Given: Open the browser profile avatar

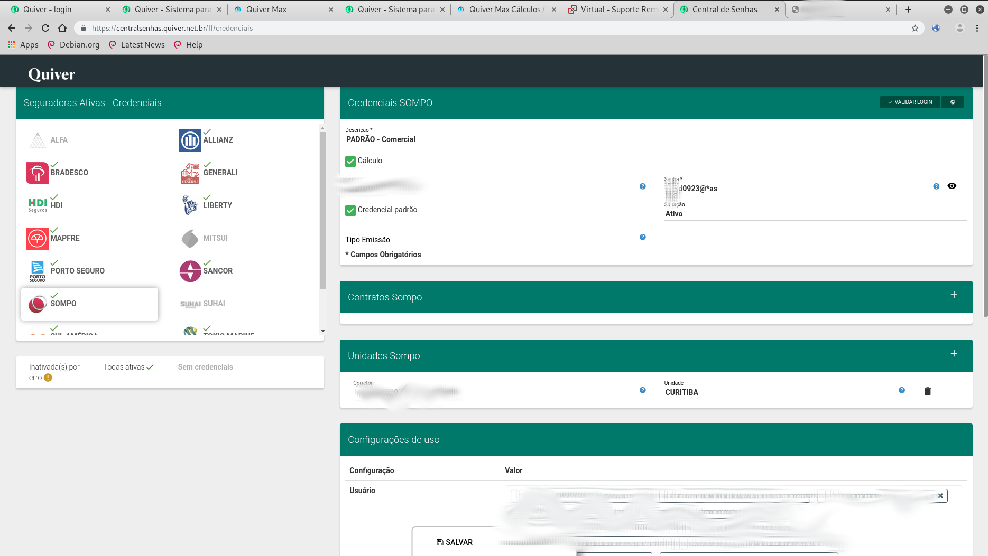Looking at the screenshot, I should coord(960,28).
